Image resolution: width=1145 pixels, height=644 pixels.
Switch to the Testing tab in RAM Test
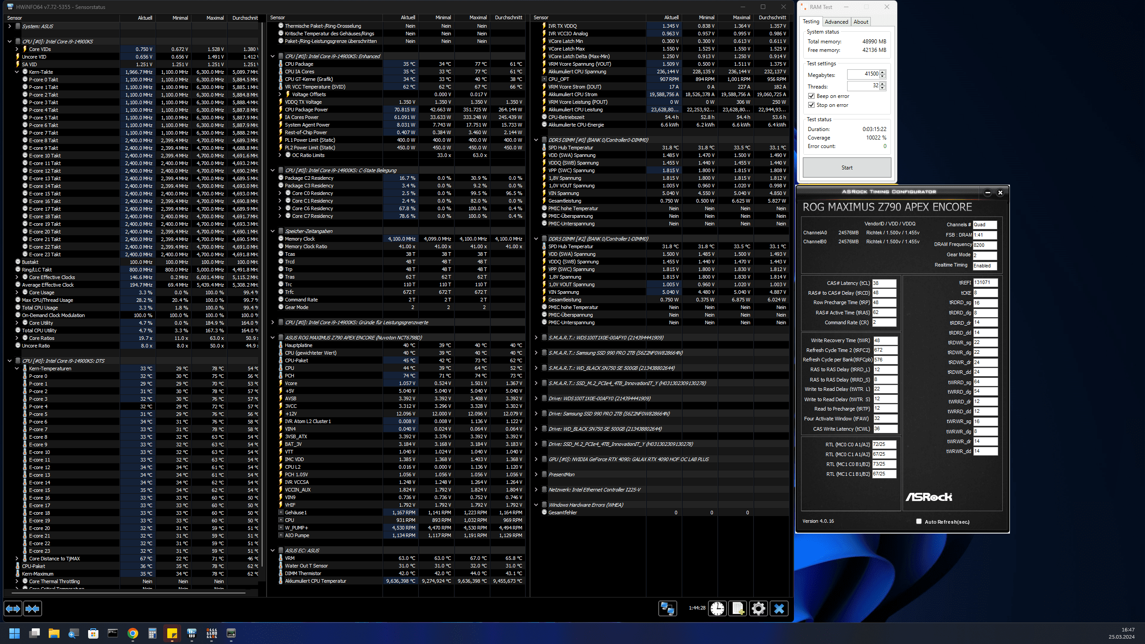click(x=811, y=21)
